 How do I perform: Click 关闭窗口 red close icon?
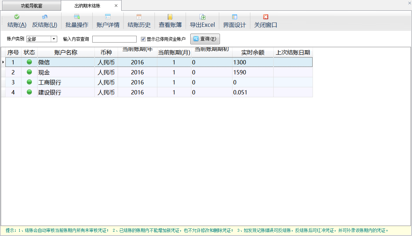(x=265, y=17)
